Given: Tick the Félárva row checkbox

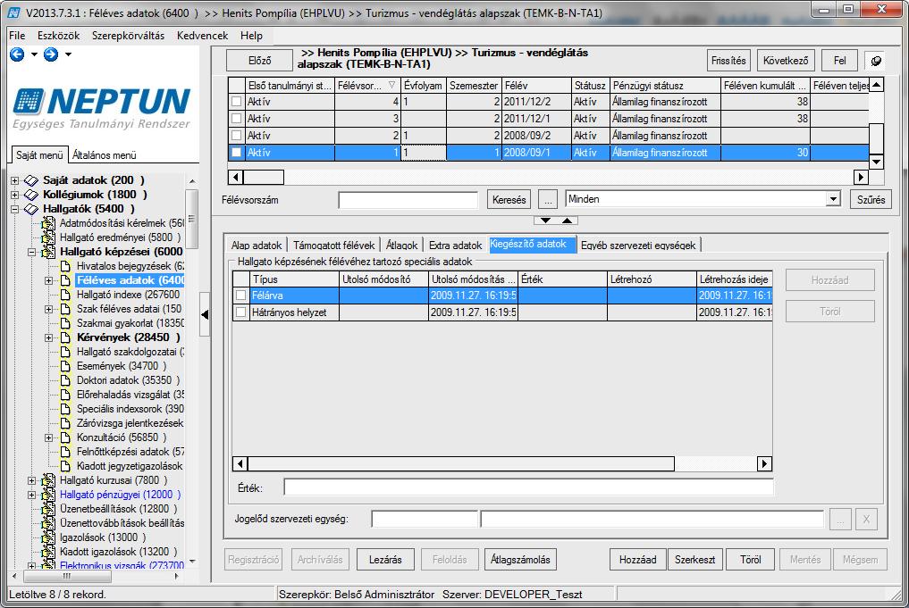Looking at the screenshot, I should [x=240, y=296].
